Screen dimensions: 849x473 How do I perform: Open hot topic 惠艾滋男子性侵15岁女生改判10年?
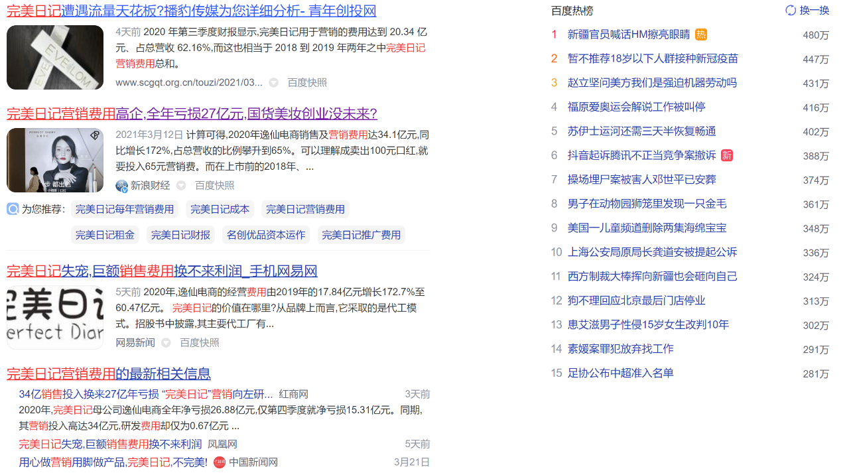648,325
